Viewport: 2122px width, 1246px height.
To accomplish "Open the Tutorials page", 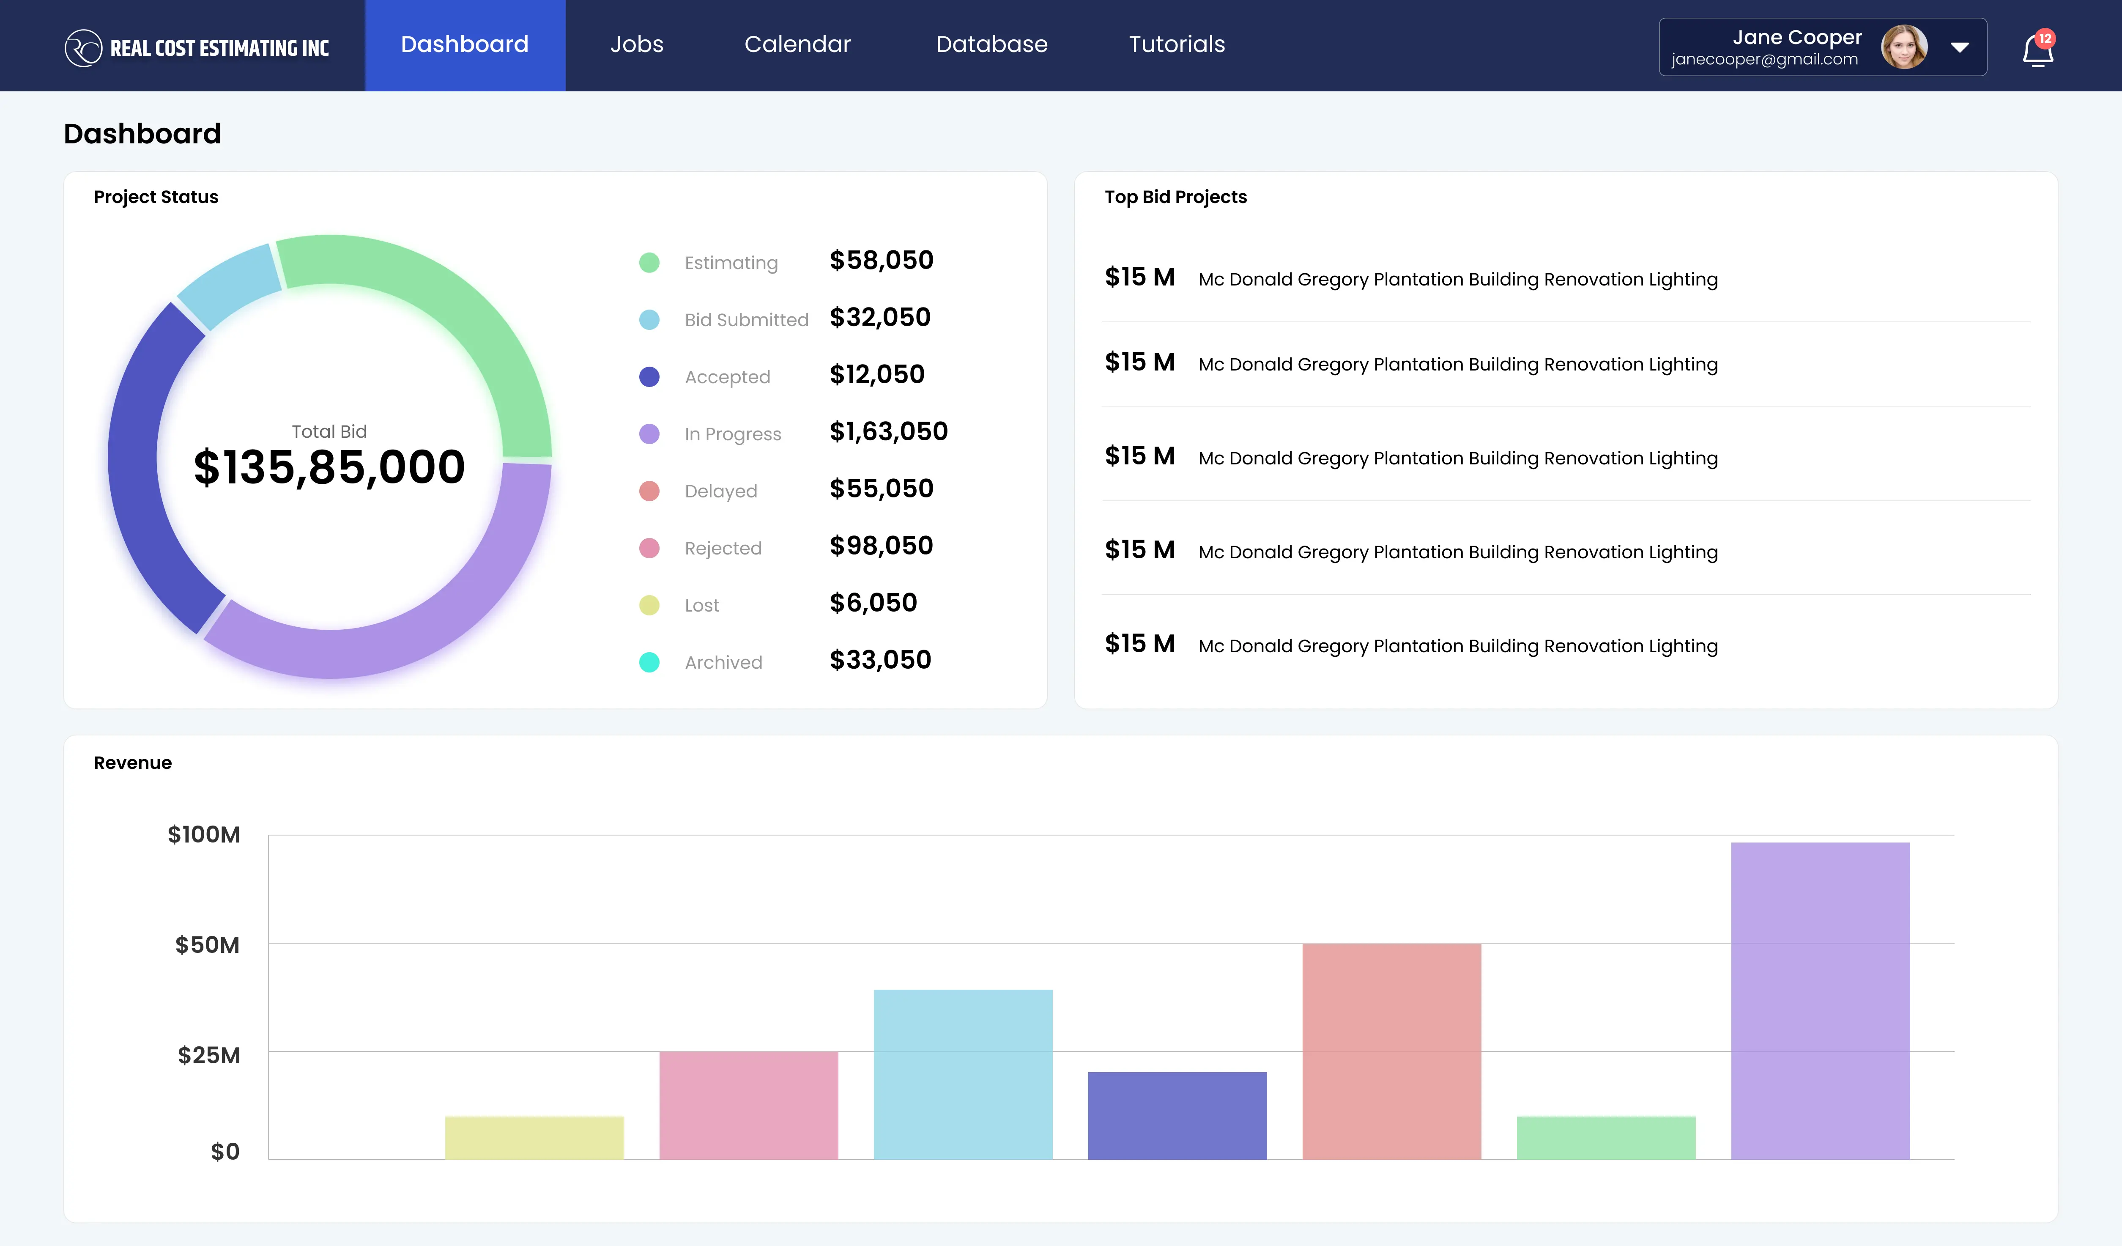I will tap(1176, 44).
